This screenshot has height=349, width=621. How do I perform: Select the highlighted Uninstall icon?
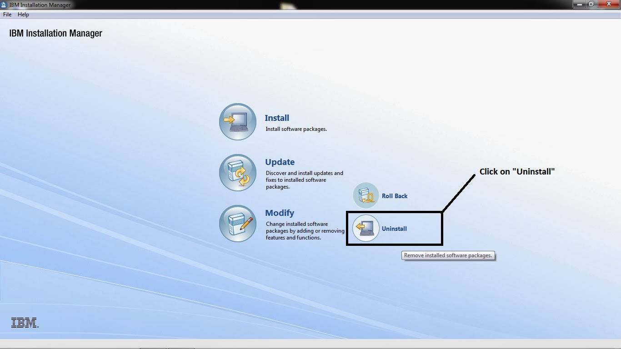(x=366, y=228)
